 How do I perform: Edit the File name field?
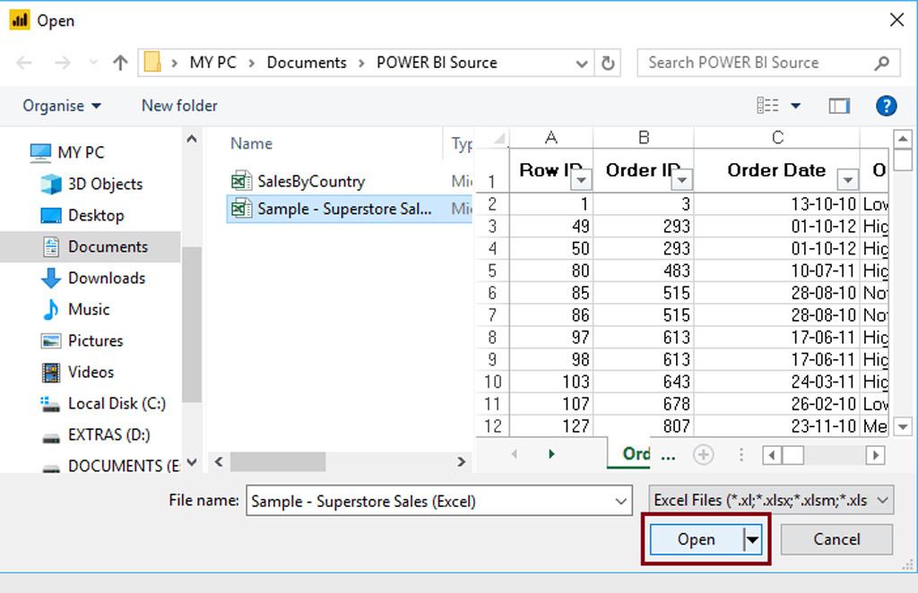coord(438,501)
